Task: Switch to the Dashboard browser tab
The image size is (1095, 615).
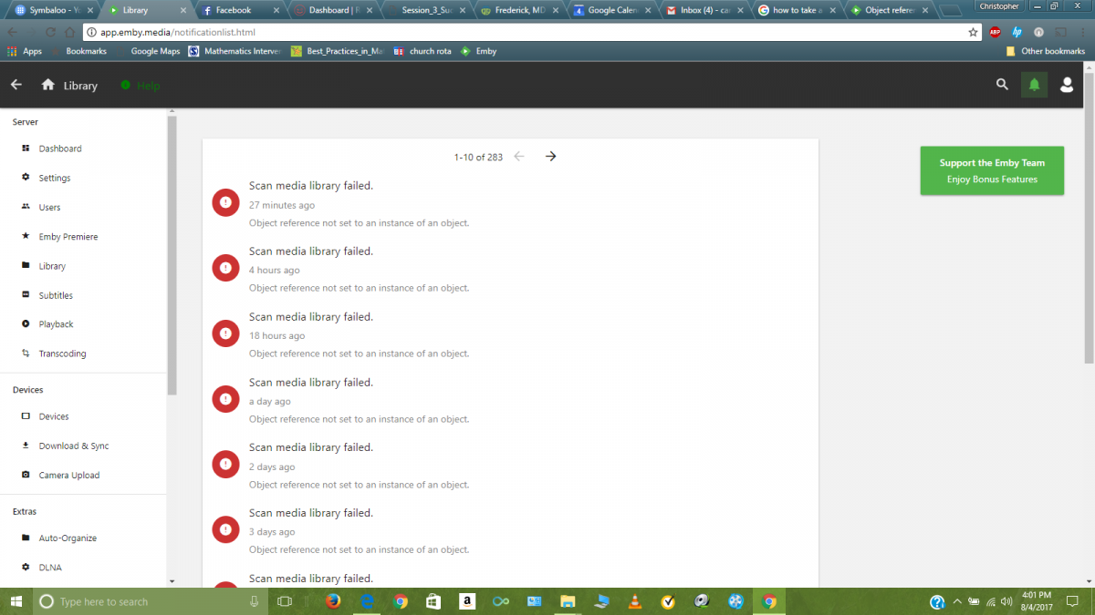Action: point(332,10)
